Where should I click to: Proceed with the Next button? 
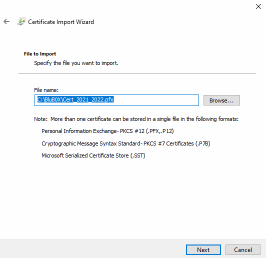click(203, 249)
